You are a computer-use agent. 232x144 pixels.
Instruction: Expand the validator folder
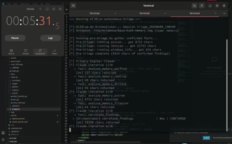(10, 106)
